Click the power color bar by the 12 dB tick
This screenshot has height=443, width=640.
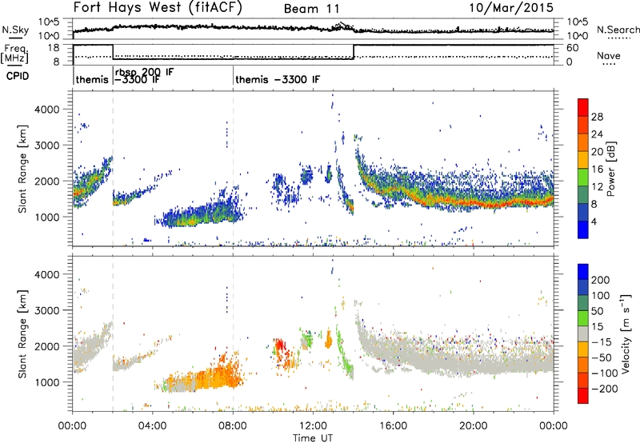583,186
